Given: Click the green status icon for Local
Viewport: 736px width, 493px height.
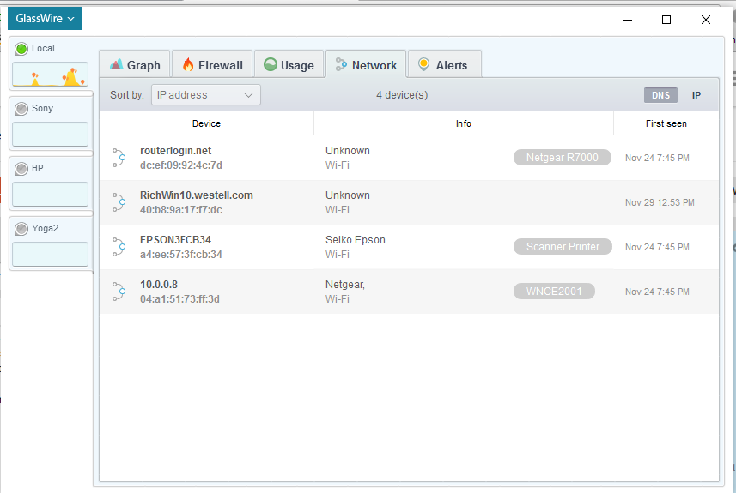Looking at the screenshot, I should click(21, 49).
